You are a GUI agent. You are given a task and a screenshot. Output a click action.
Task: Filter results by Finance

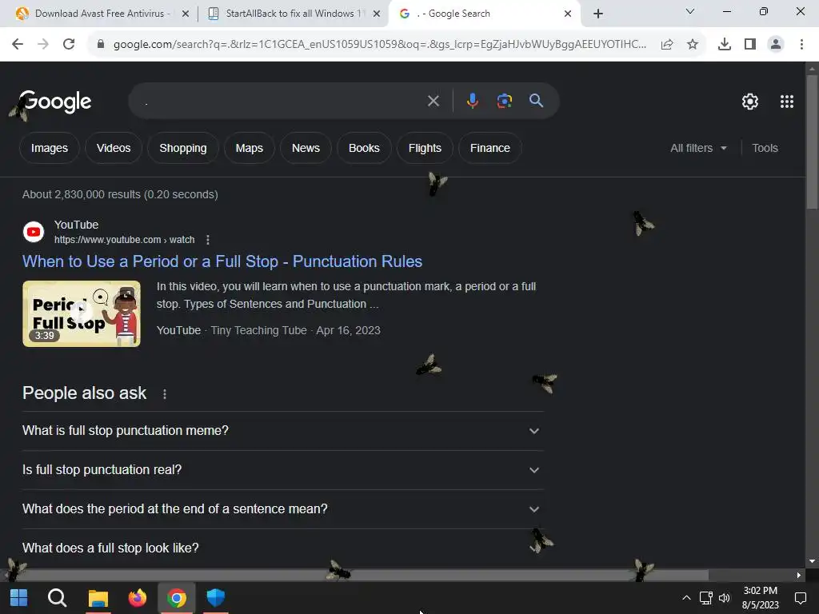point(490,148)
